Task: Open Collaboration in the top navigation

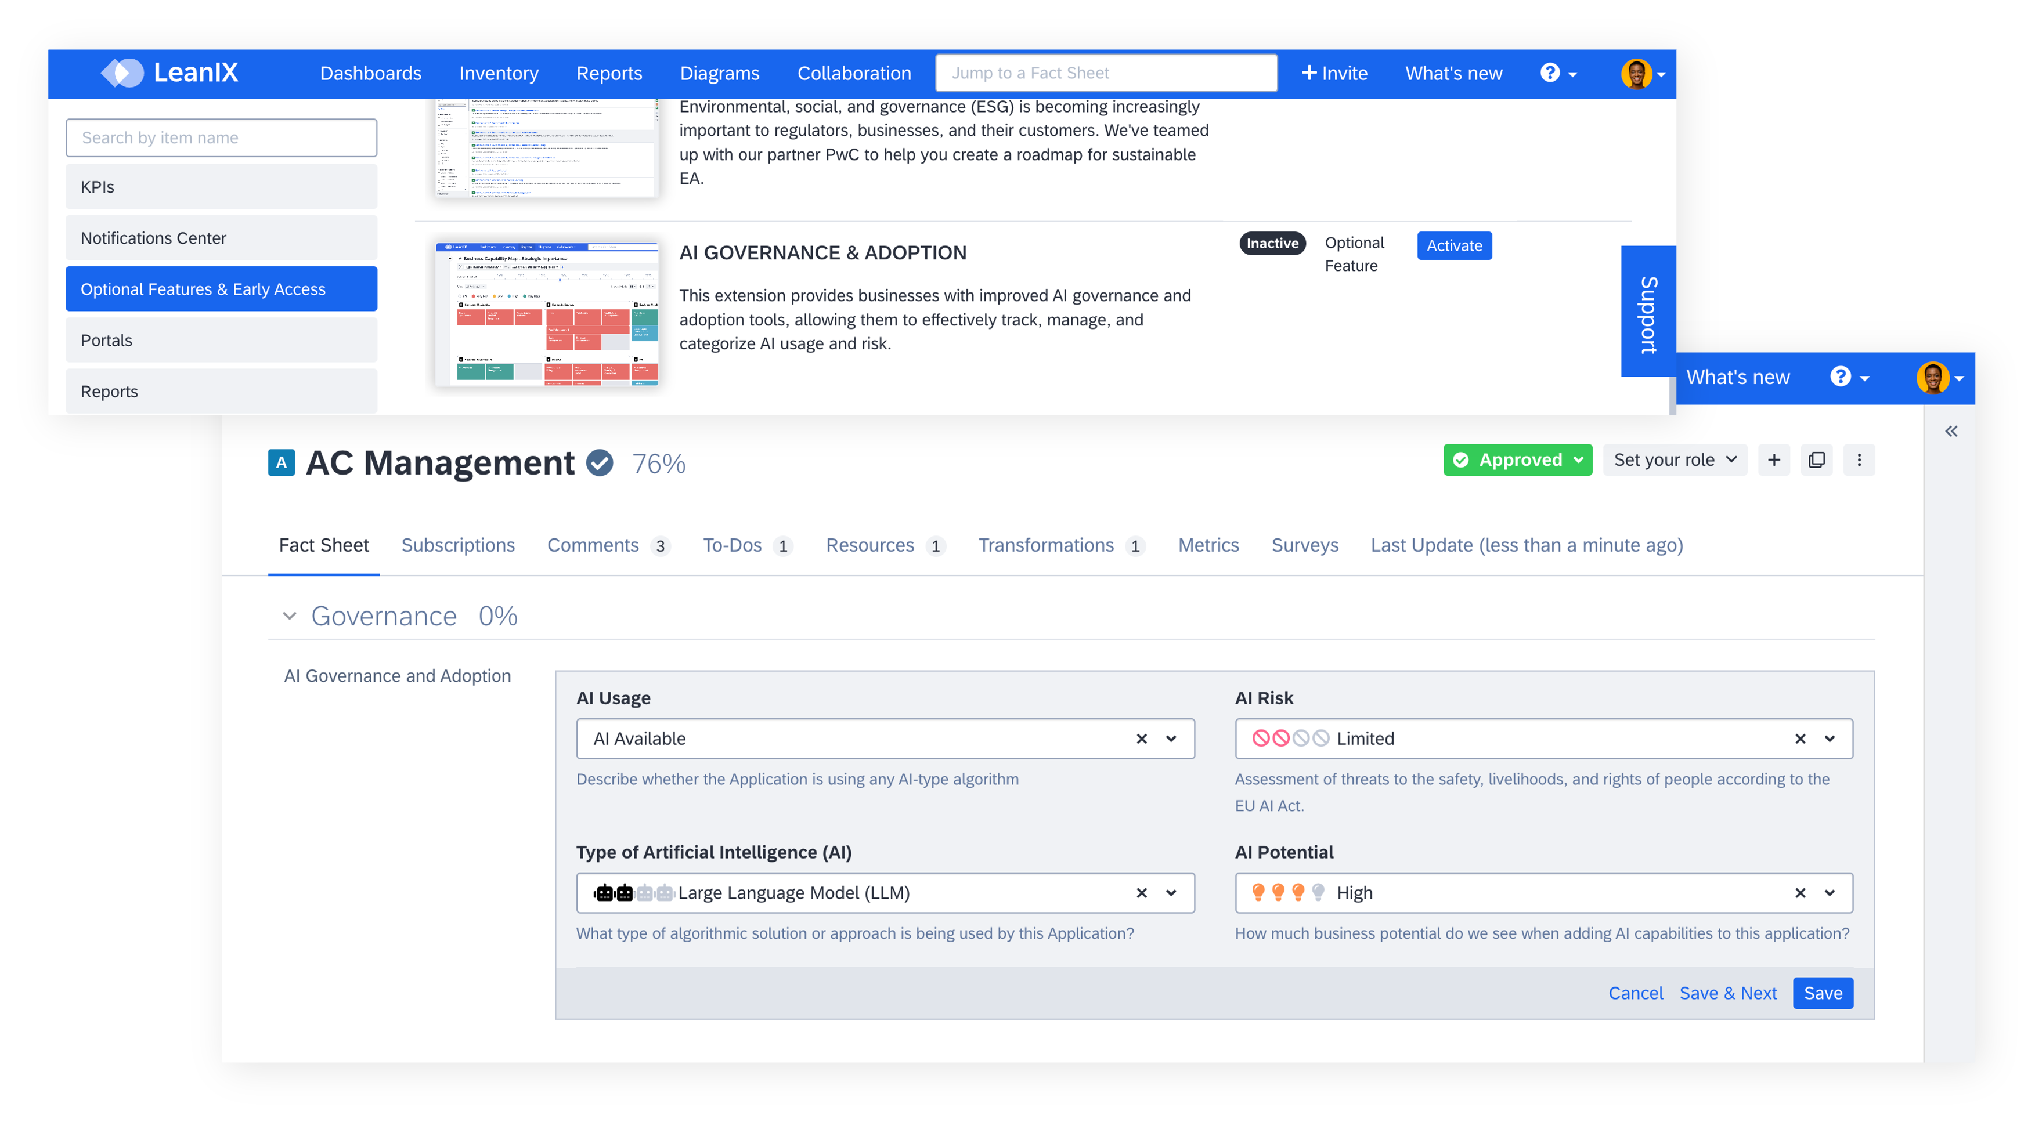Action: 854,74
